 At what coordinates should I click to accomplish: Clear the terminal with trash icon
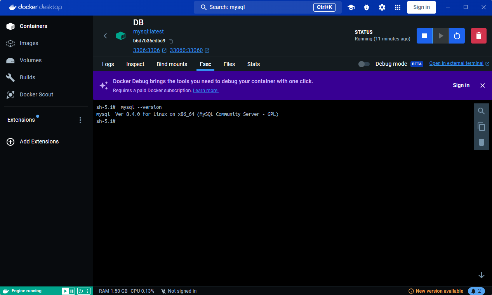click(482, 142)
